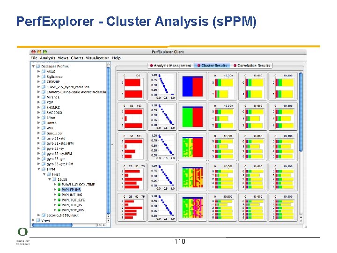Image resolution: width=337 pixels, height=253 pixels.
Task: Collapse the sPPM application node
Action: point(39,169)
